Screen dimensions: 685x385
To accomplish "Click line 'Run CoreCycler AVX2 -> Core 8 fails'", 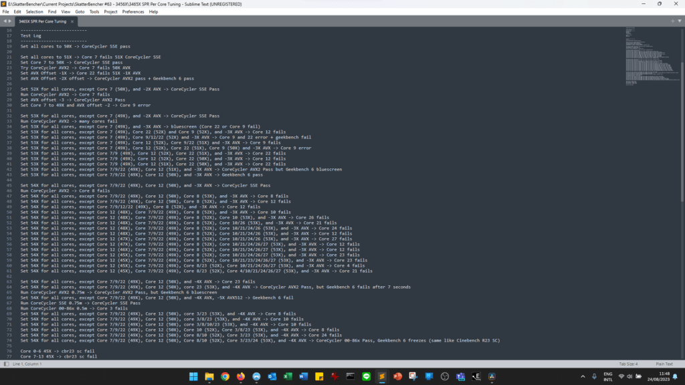I will click(65, 190).
